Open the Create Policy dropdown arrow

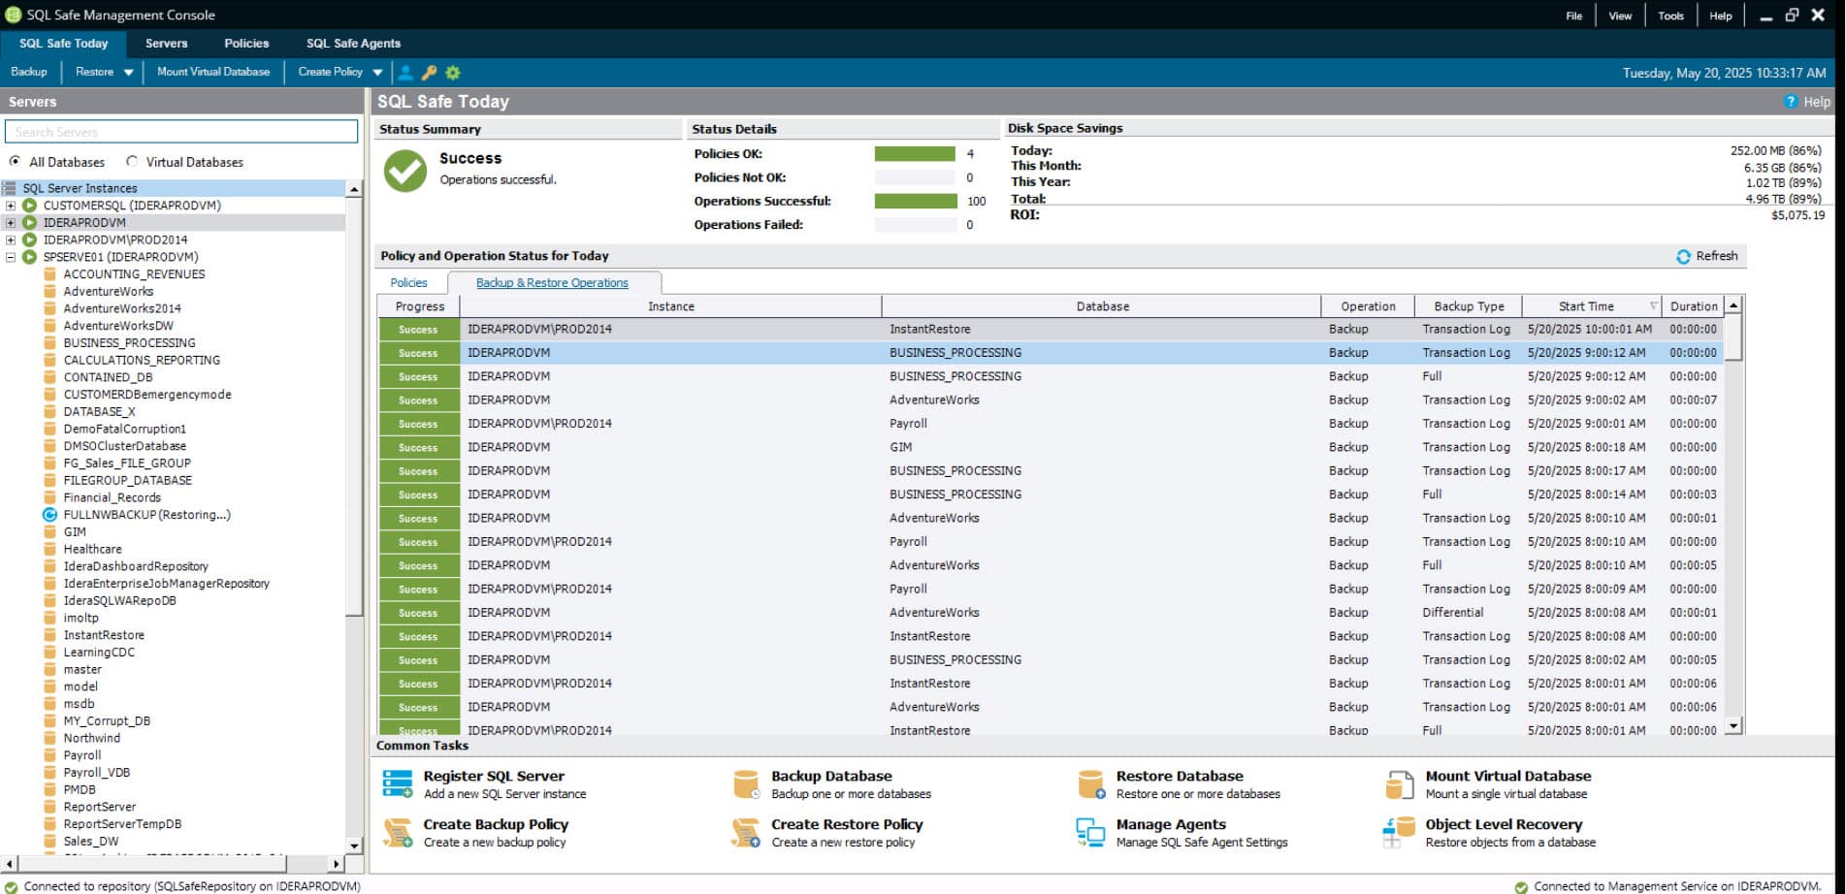click(377, 73)
